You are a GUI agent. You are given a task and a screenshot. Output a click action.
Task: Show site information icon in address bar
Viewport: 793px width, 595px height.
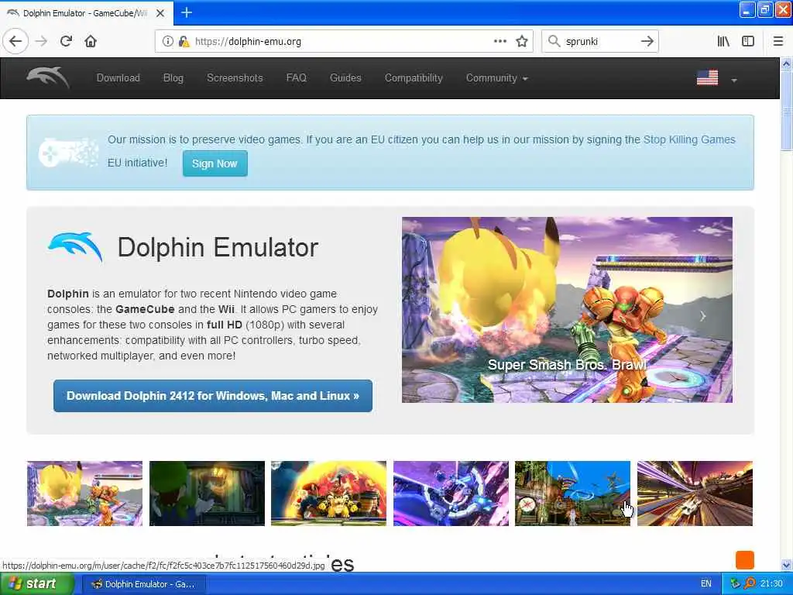(167, 41)
